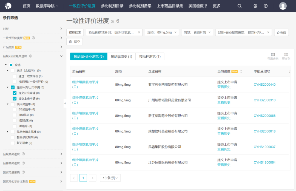296x191 pixels.
Task: Click the star 收藏 button
Action: (x=281, y=33)
